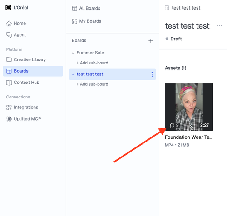
Task: Click the Agent chat bubbles icon
Action: (x=9, y=35)
